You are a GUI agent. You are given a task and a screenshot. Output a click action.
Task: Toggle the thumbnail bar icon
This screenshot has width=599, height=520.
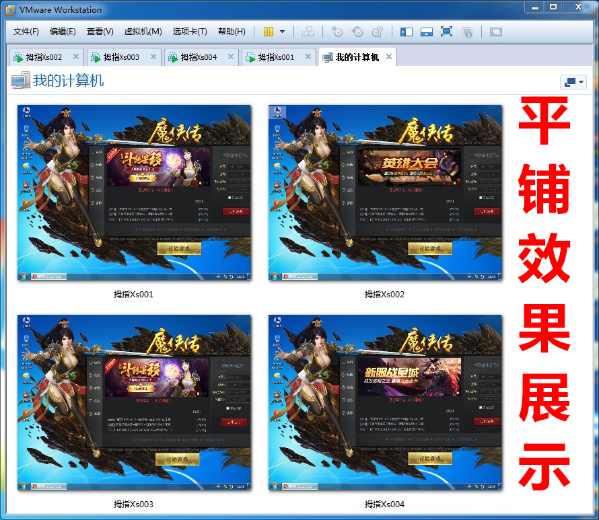[426, 32]
